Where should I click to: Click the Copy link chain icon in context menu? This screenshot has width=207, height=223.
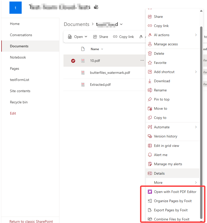click(150, 26)
